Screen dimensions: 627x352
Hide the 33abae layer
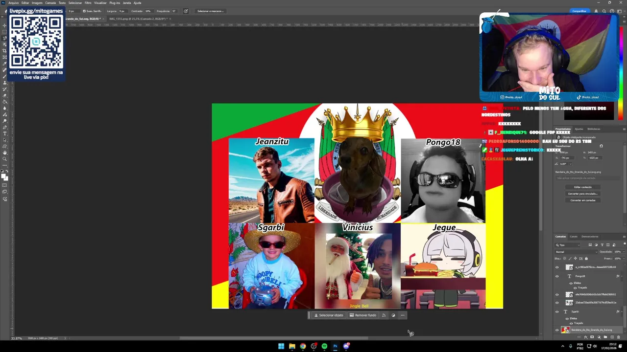point(557,303)
